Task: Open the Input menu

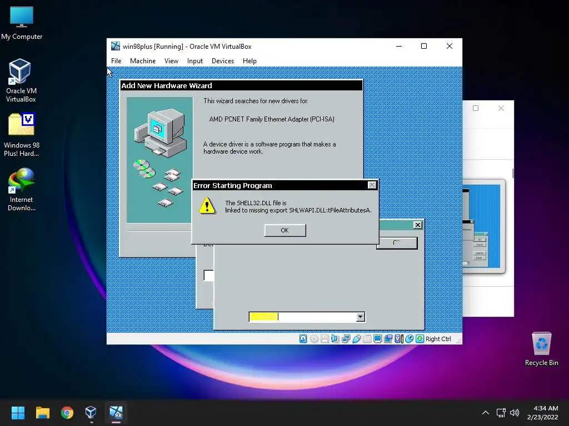Action: [x=195, y=61]
